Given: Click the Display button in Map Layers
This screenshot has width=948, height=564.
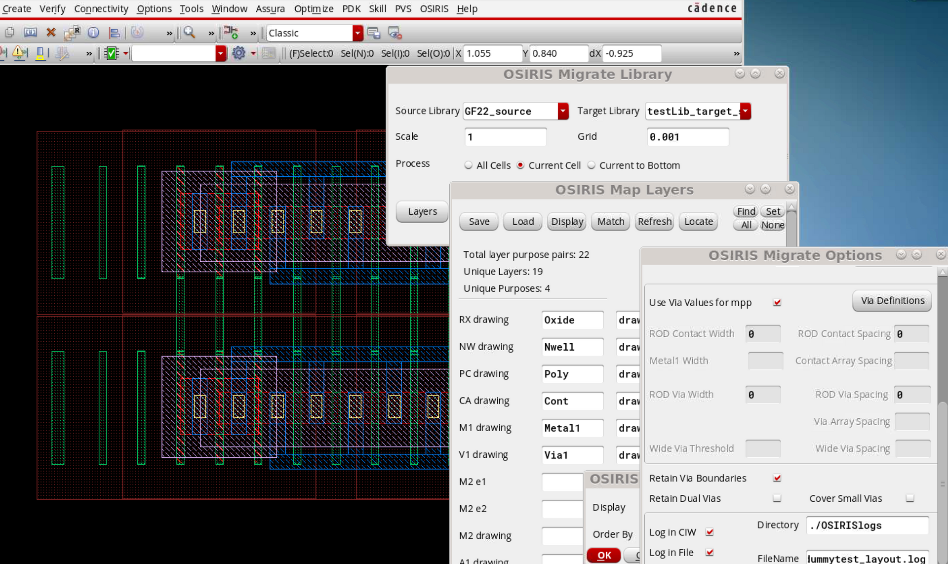Looking at the screenshot, I should point(567,222).
